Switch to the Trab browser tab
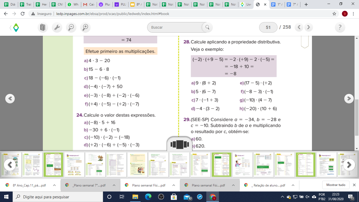The image size is (359, 202). (x=25, y=4)
